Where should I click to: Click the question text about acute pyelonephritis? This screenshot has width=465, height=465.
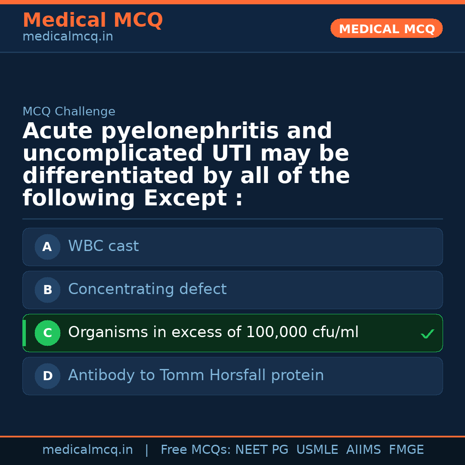point(186,165)
